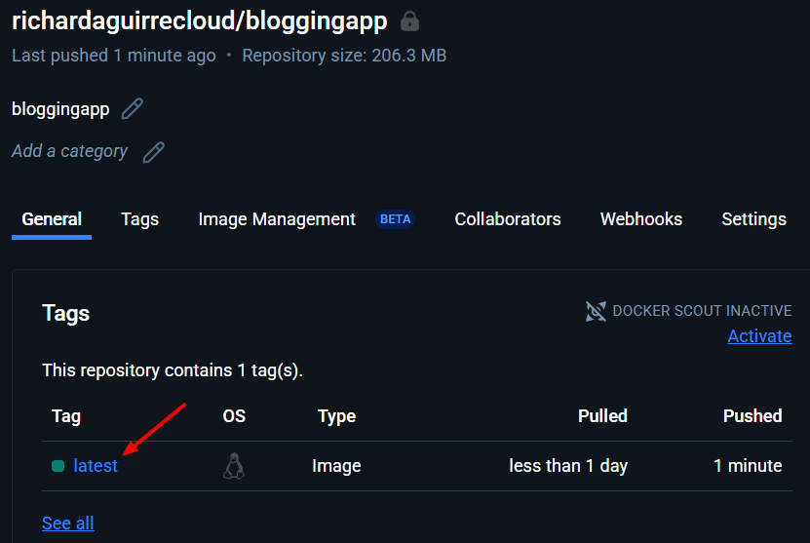Click the BETA badge next to Image Management
The width and height of the screenshot is (810, 543).
395,219
